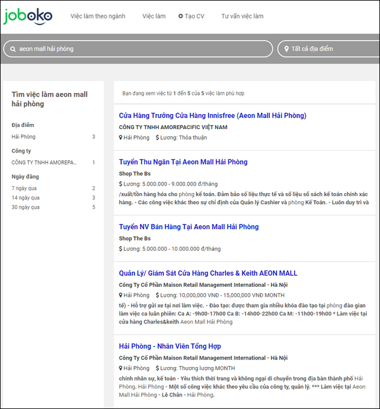This screenshot has height=409, width=380.
Task: Go to Tư vấn việc làm page
Action: [242, 16]
